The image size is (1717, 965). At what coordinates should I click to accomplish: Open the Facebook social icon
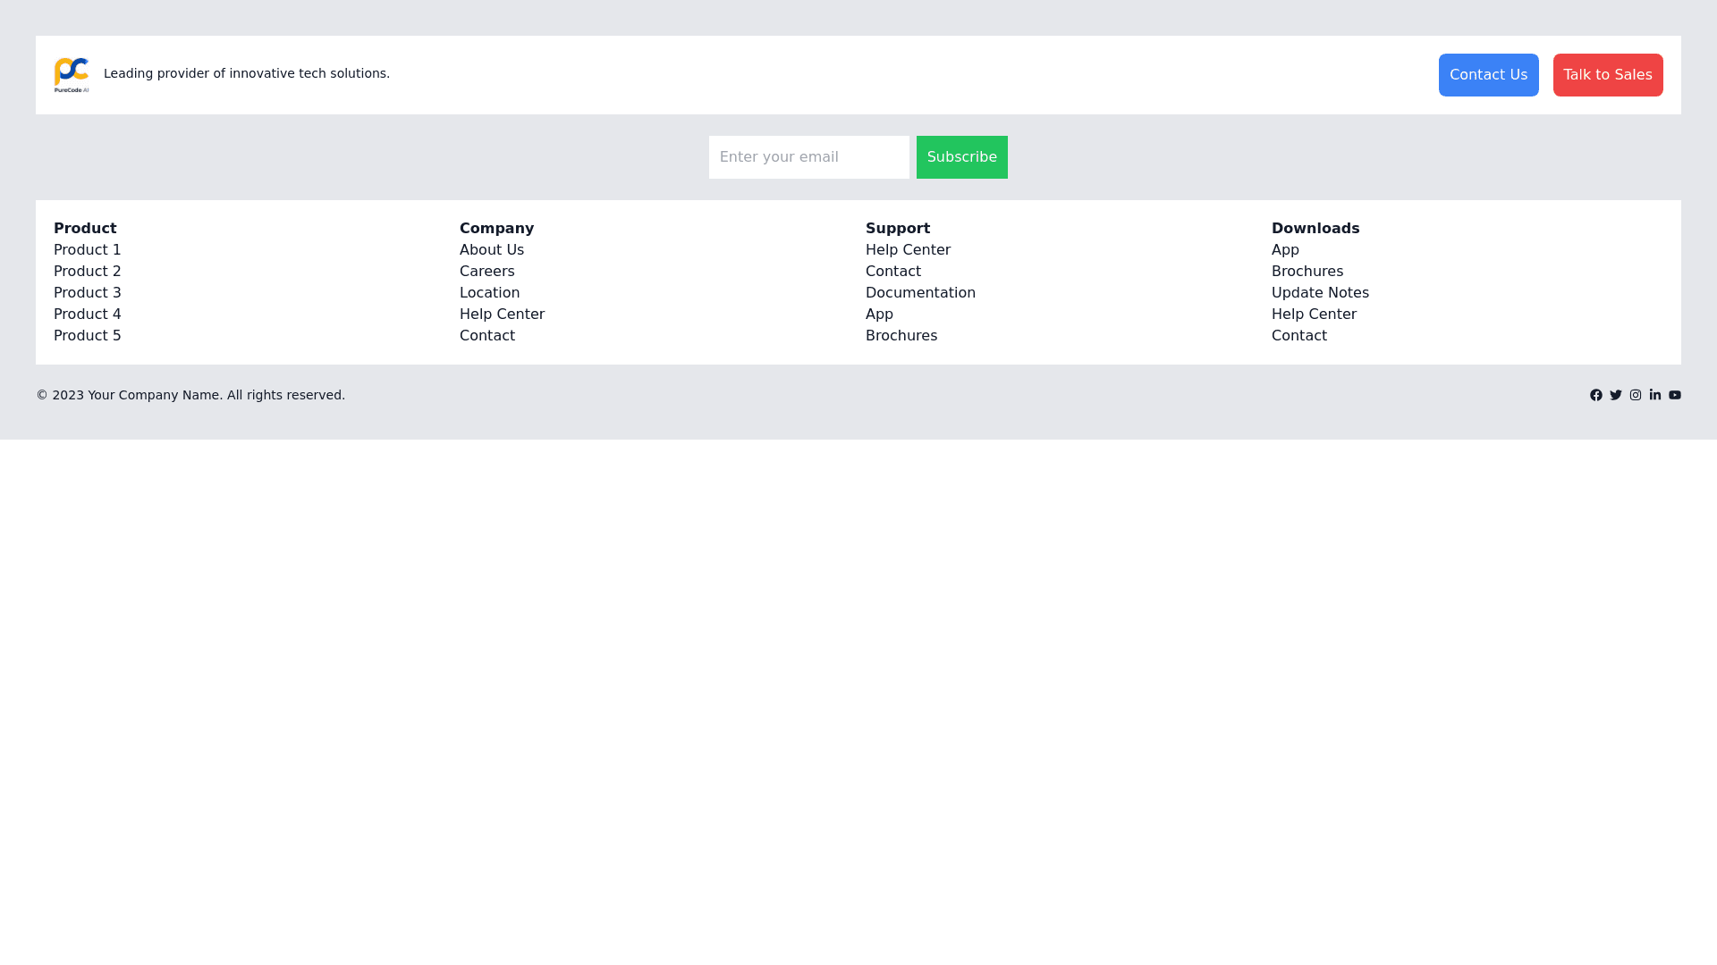(1596, 395)
